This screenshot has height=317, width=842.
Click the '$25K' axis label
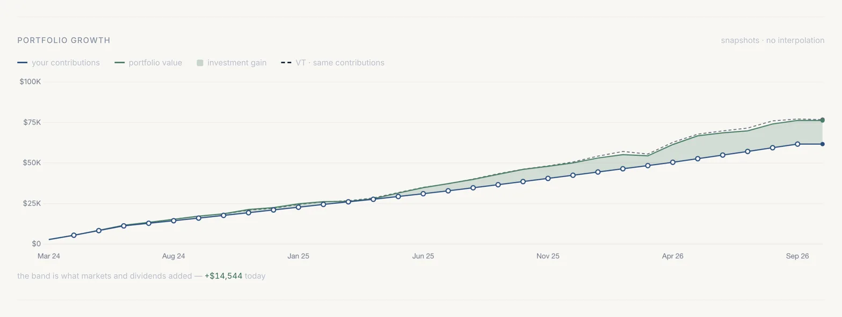[x=31, y=203]
